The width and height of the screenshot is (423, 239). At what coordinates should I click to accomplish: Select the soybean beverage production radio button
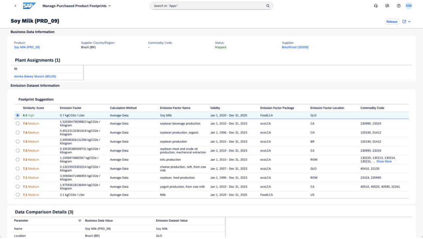pyautogui.click(x=18, y=123)
